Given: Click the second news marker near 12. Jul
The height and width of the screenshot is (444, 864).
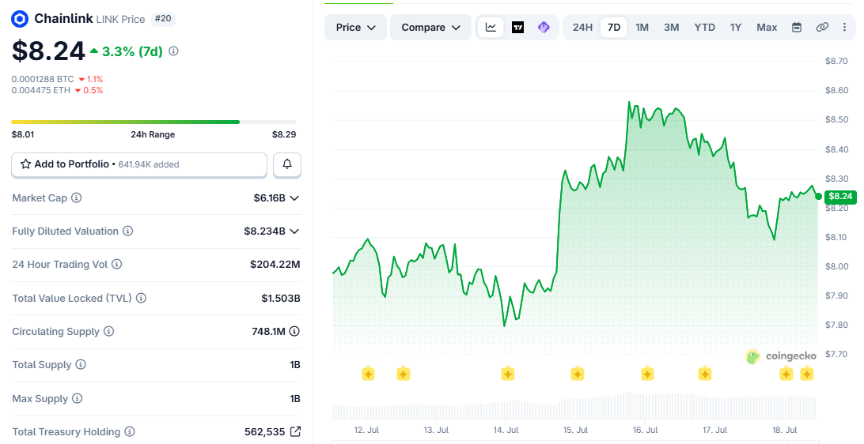Looking at the screenshot, I should [x=404, y=374].
